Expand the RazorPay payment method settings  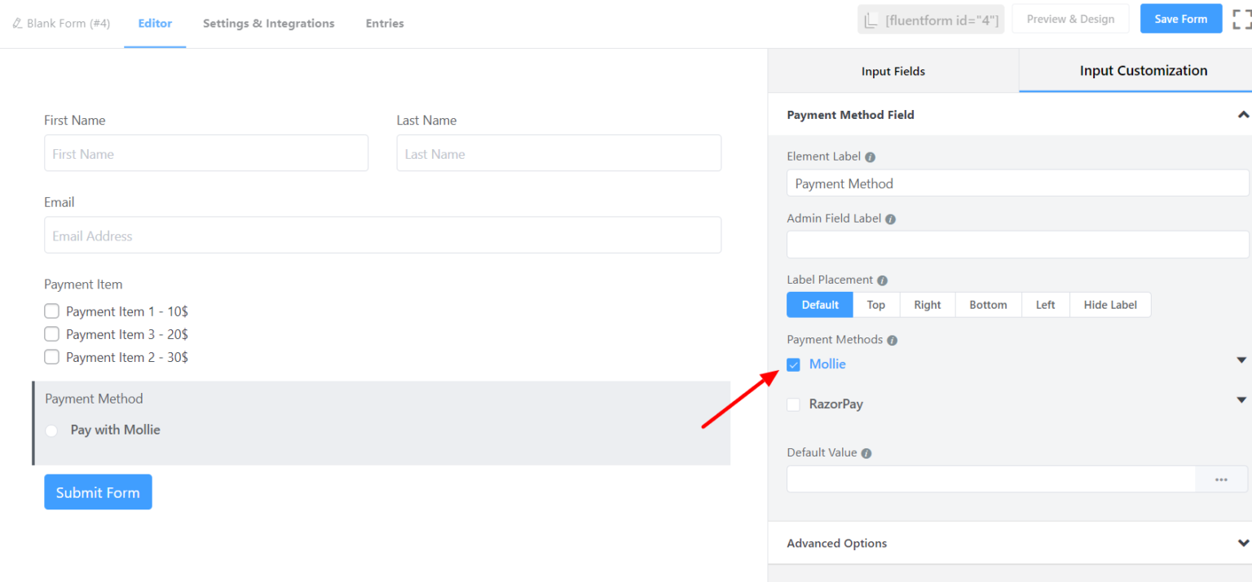pos(1241,399)
